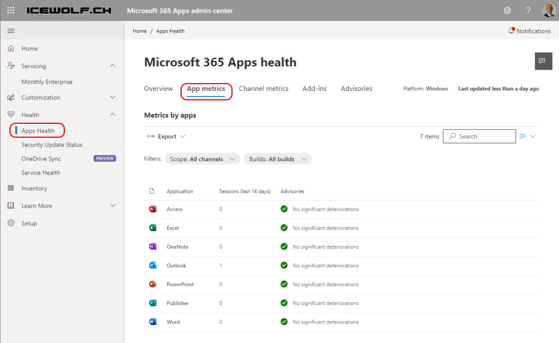Toggle the hamburger navigation menu
Viewport: 559px width, 343px height.
point(11,31)
